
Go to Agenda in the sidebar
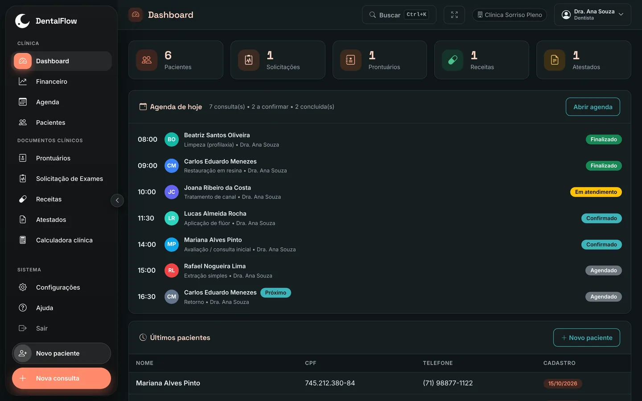tap(62, 102)
